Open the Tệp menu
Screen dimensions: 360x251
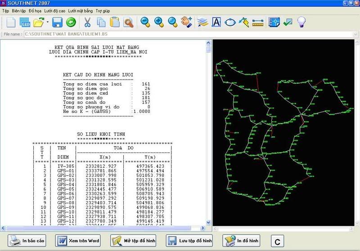(6, 11)
